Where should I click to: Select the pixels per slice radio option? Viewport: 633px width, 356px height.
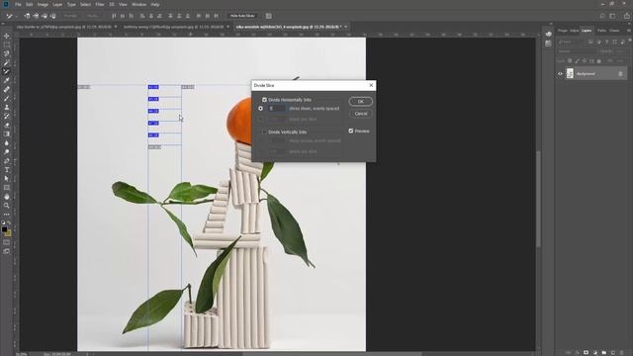point(260,119)
